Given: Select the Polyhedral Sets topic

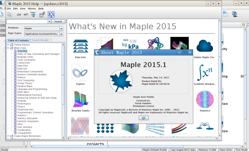Looking at the screenshot, I should click(x=25, y=110).
